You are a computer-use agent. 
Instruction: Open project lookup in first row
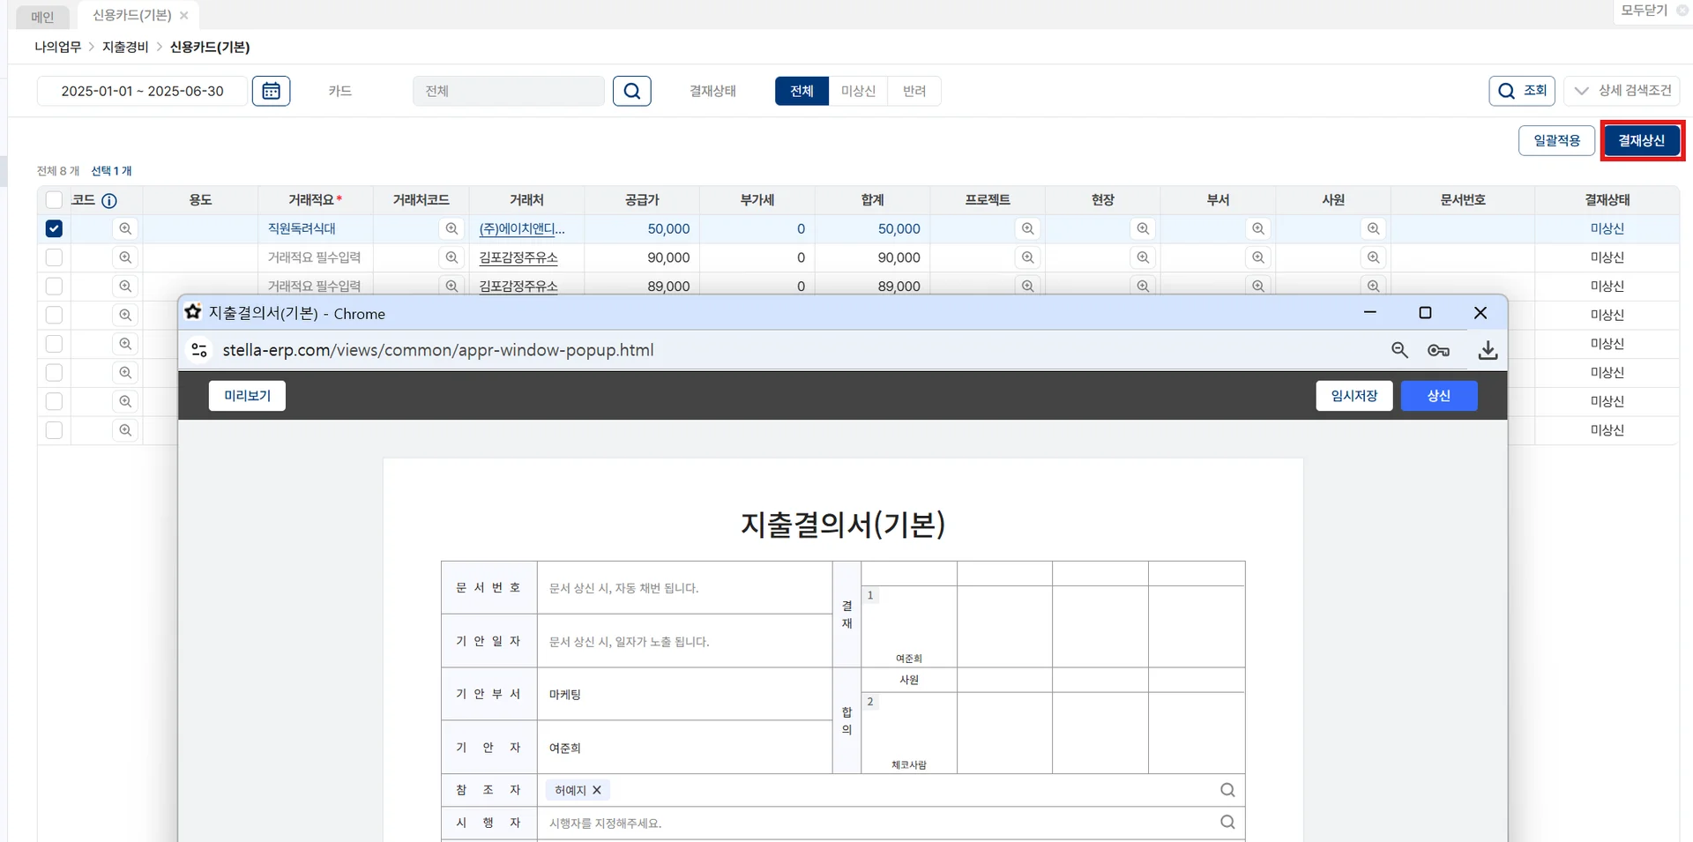(1027, 229)
